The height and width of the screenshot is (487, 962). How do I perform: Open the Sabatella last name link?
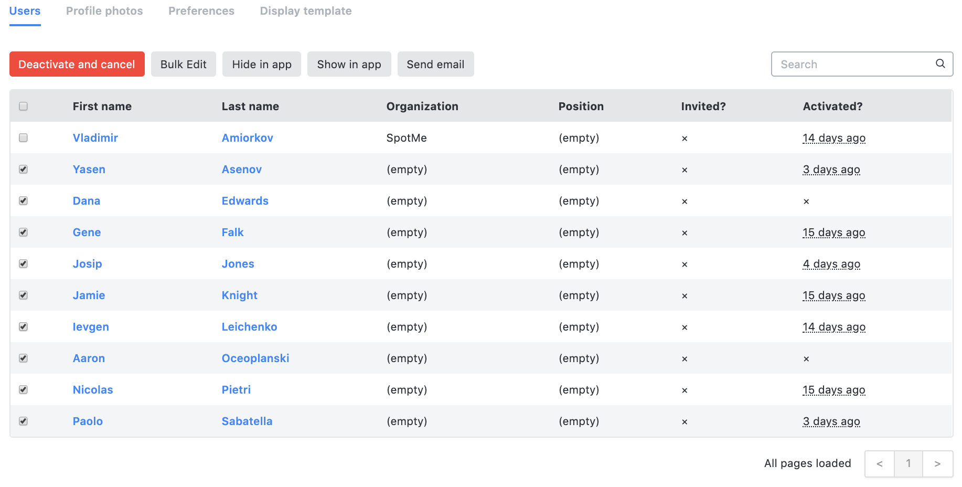click(247, 421)
